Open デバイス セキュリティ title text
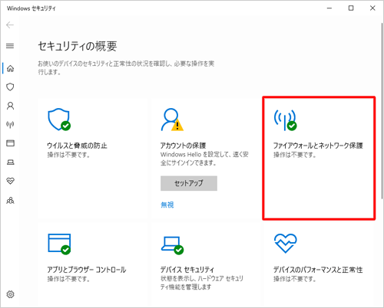Image resolution: width=384 pixels, height=308 pixels. 187,270
